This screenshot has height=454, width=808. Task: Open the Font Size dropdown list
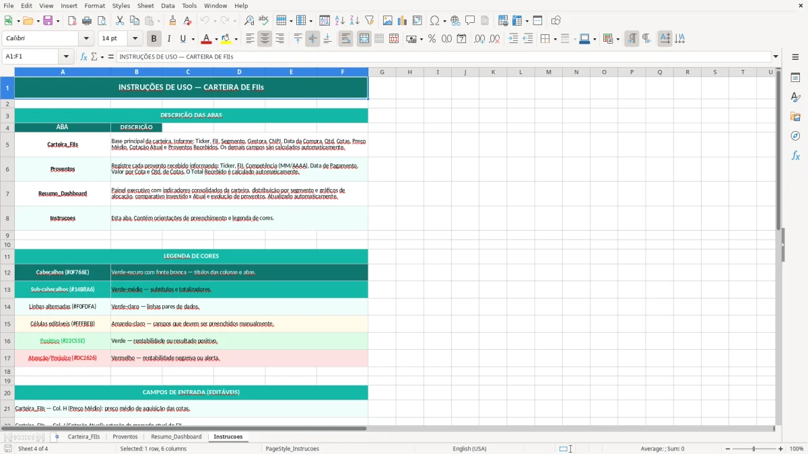(x=135, y=39)
